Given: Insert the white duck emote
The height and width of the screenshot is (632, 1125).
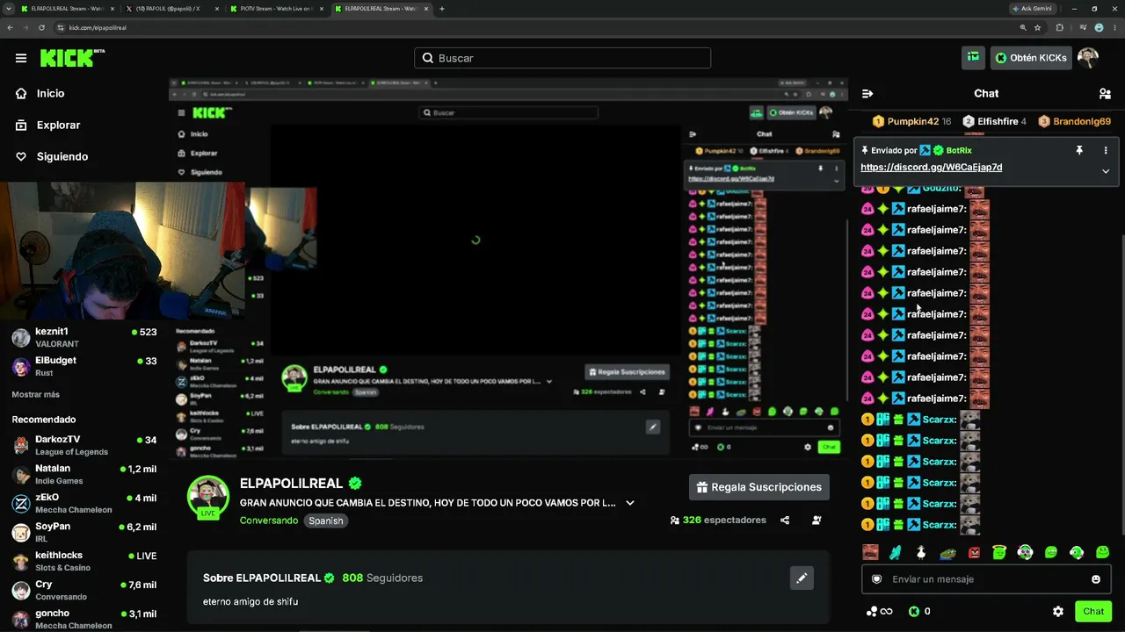Looking at the screenshot, I should coord(921,552).
